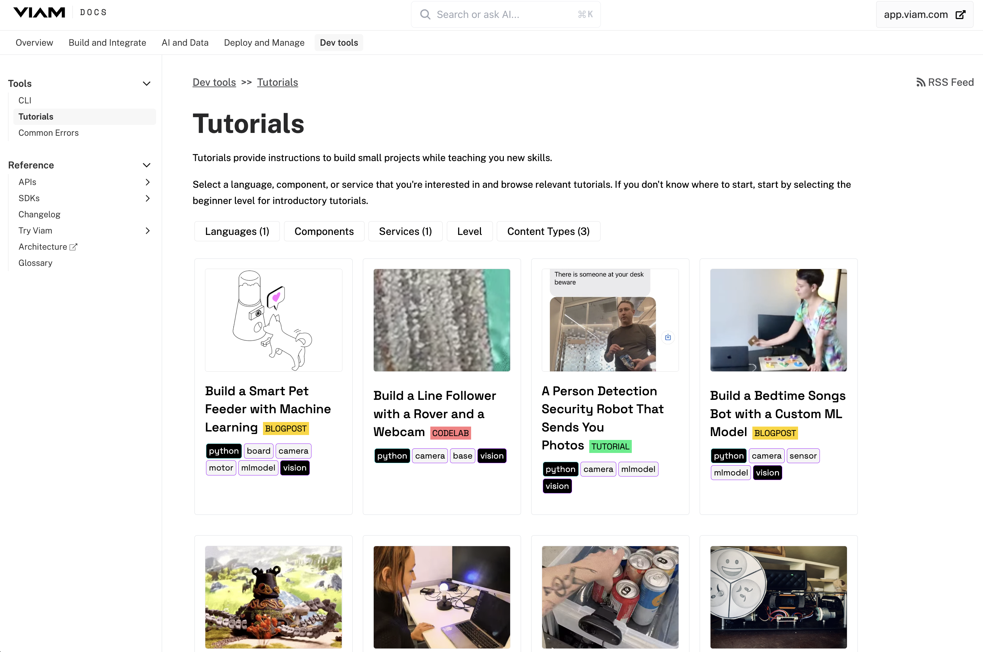Open the Level filter dropdown
Viewport: 983px width, 652px height.
(x=469, y=231)
